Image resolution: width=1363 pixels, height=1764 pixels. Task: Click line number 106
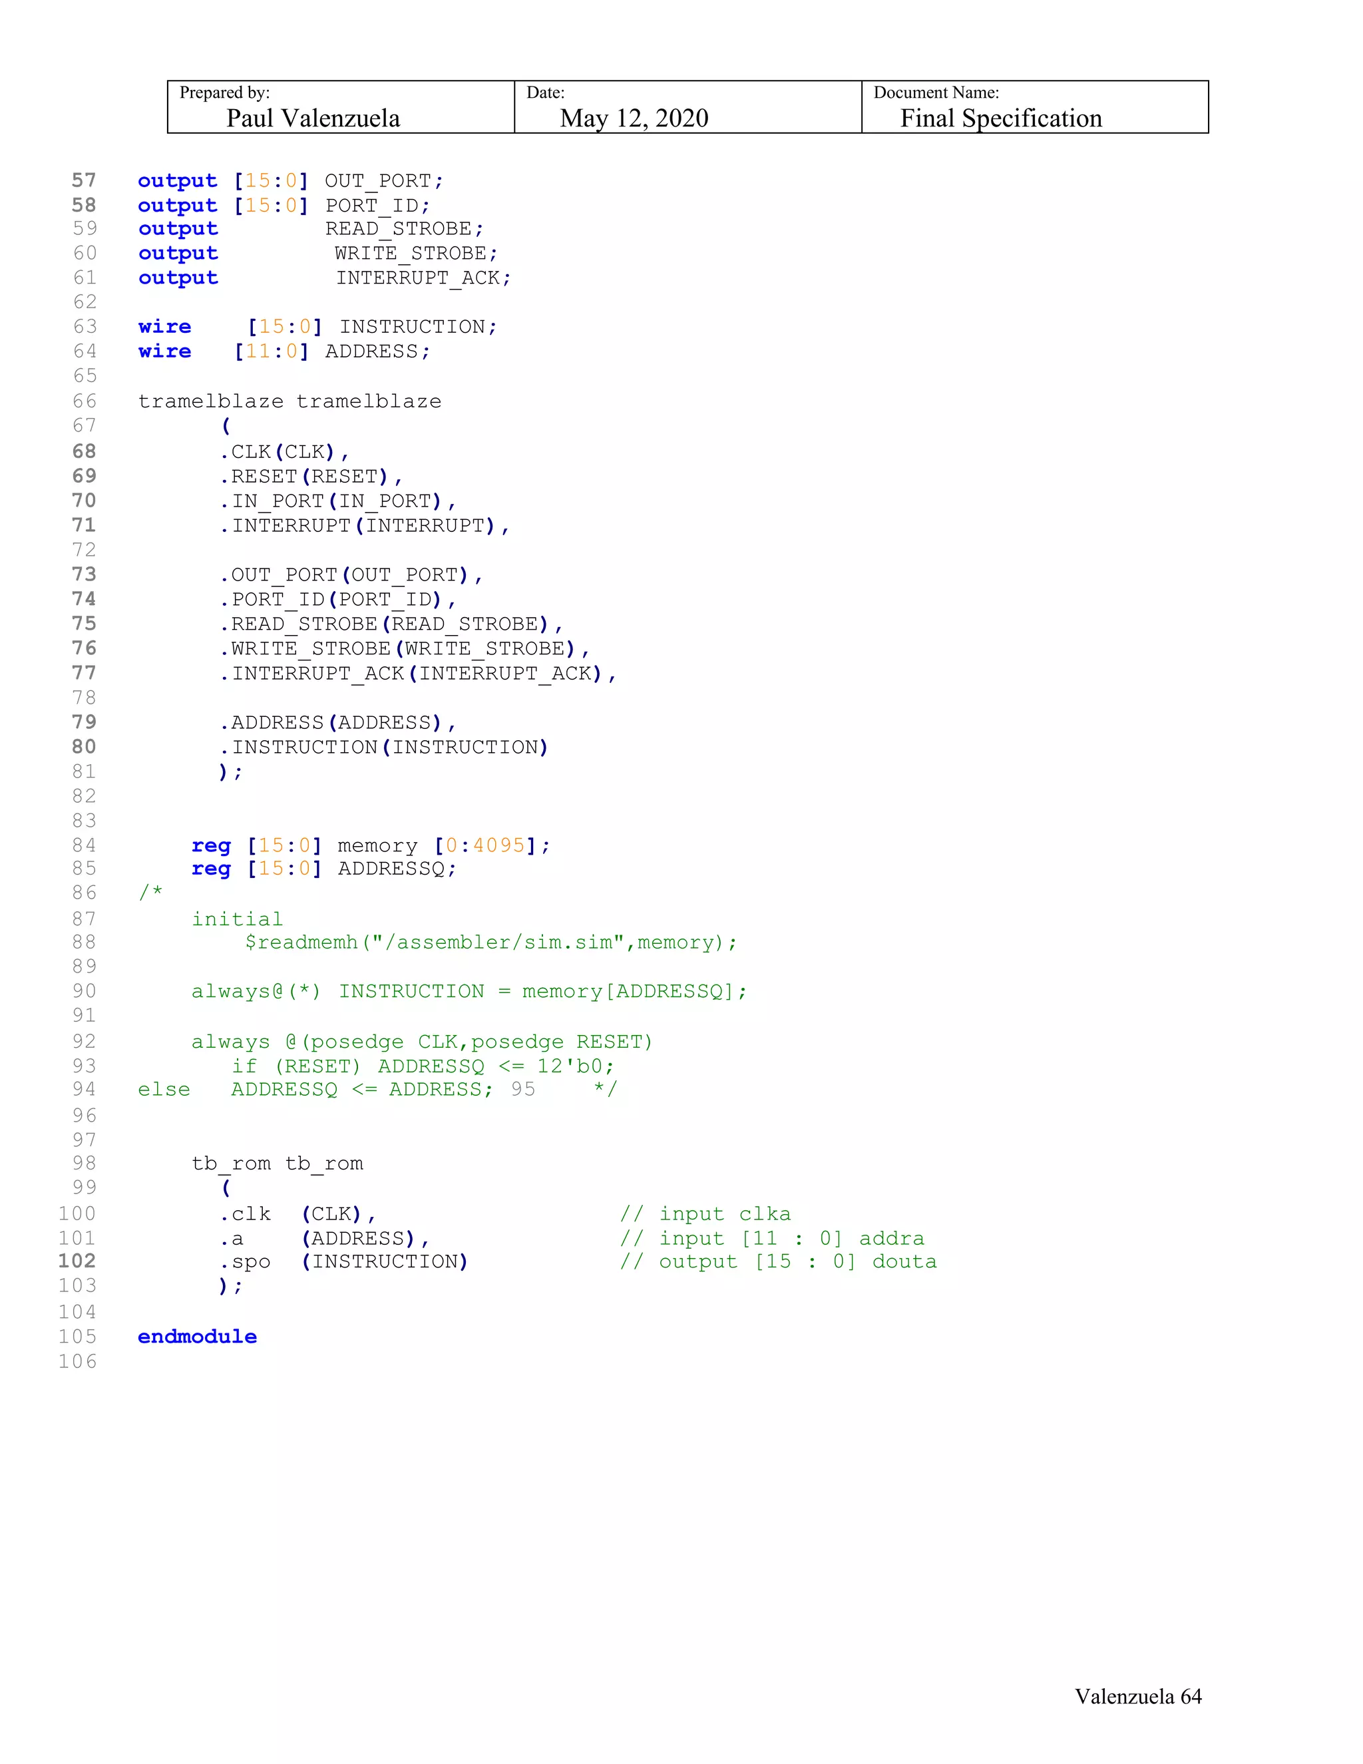point(77,1362)
